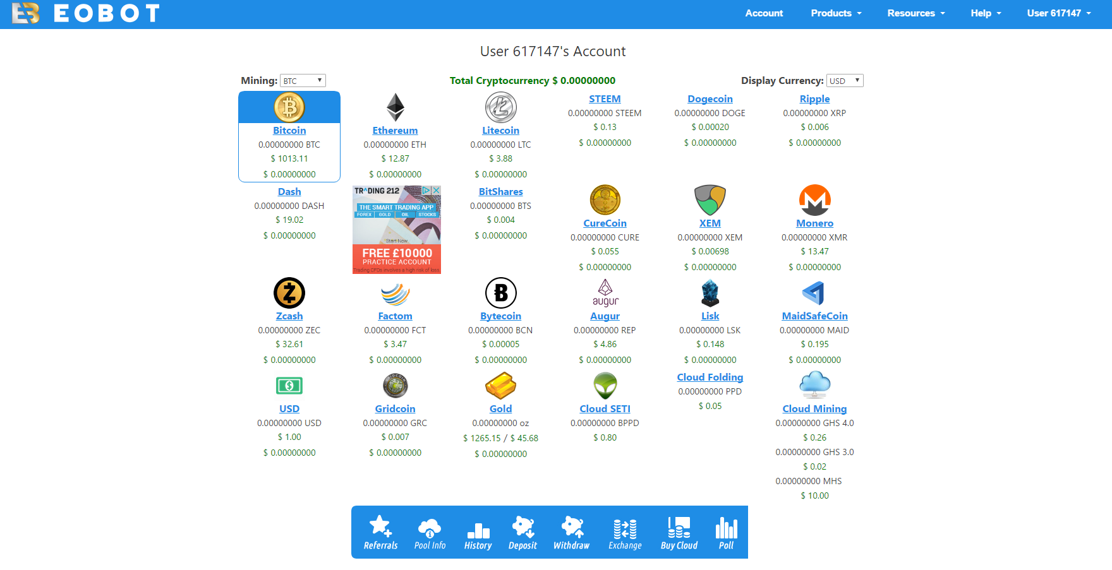Open the Zcash link
Screen dimensions: 1112x570
pos(289,316)
